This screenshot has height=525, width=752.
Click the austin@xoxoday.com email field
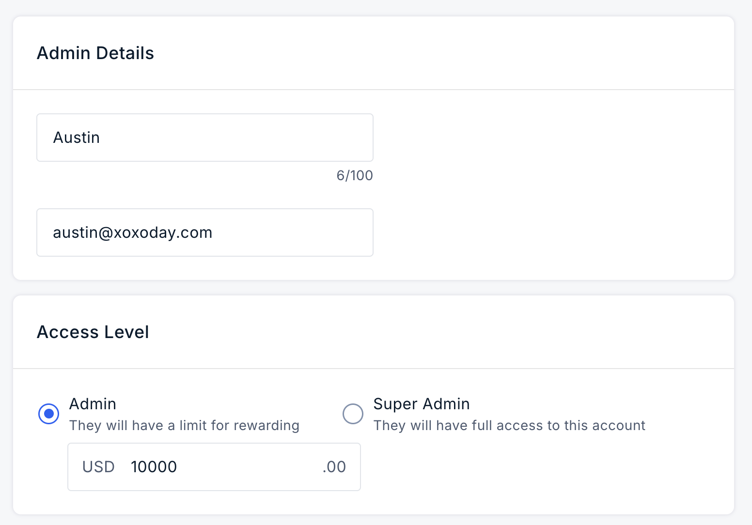click(x=205, y=232)
